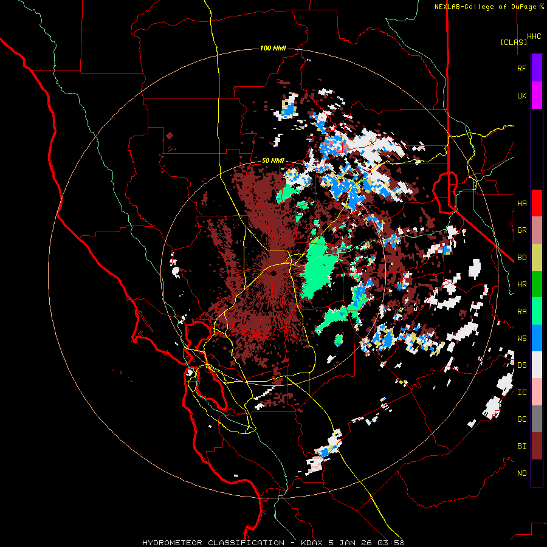
Task: Select the light pink IC swatch
Action: (x=537, y=392)
